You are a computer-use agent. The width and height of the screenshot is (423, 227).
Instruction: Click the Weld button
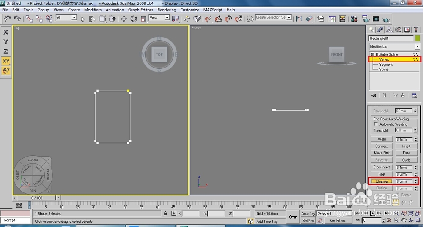[382, 139]
